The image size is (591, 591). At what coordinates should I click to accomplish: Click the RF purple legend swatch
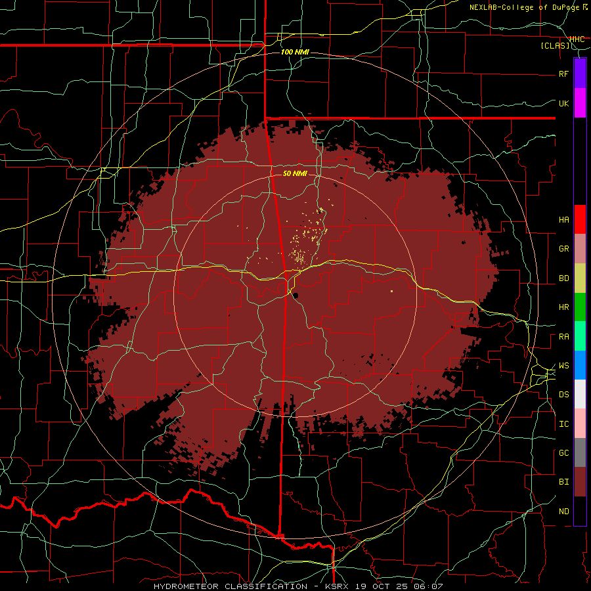[580, 74]
